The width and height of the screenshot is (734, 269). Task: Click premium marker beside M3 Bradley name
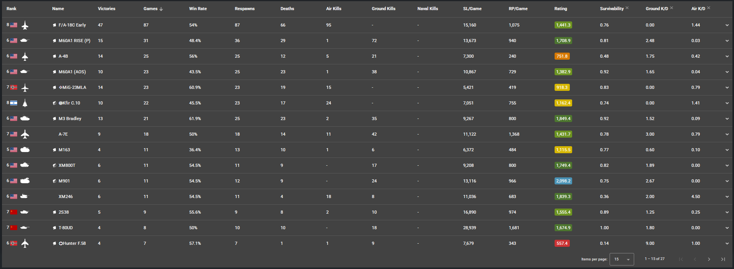[x=55, y=119]
